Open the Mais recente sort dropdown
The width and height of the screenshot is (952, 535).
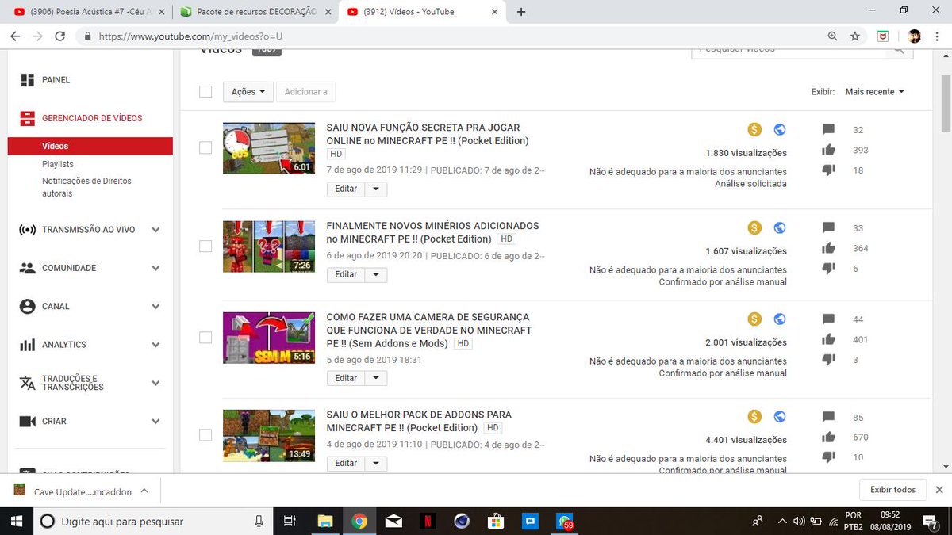[875, 92]
